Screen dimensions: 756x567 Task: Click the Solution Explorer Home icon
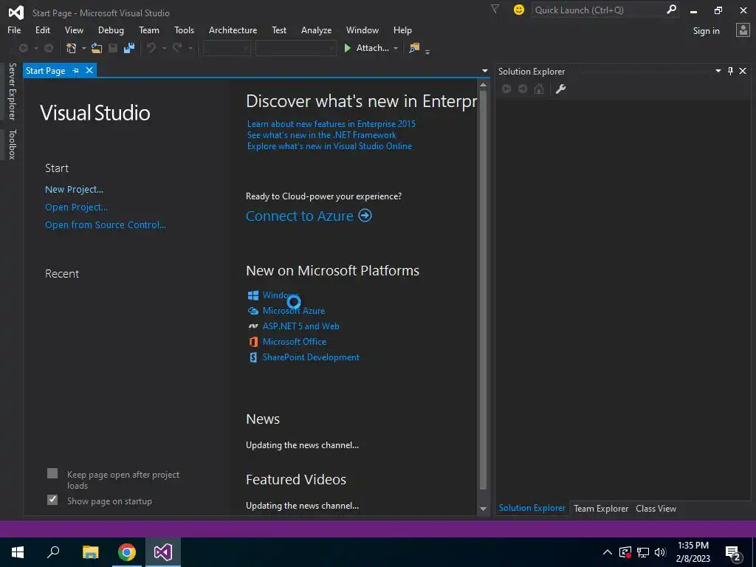coord(539,89)
